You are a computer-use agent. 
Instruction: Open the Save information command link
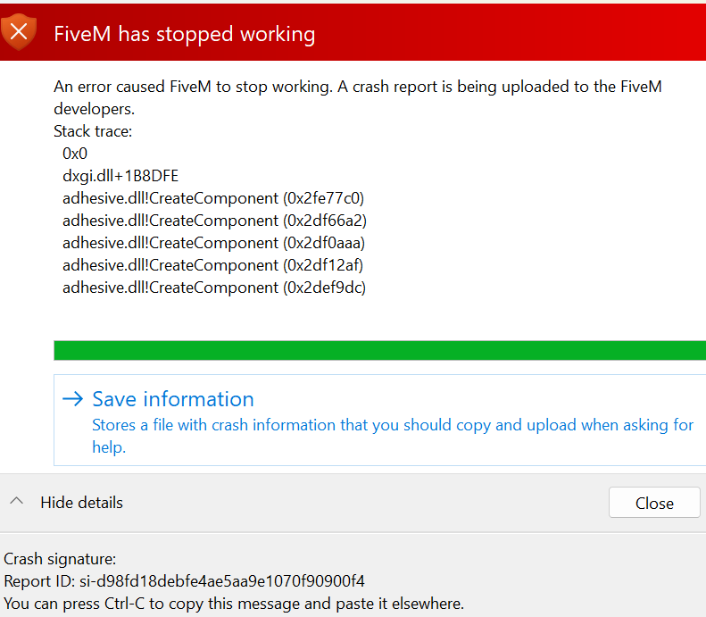173,399
